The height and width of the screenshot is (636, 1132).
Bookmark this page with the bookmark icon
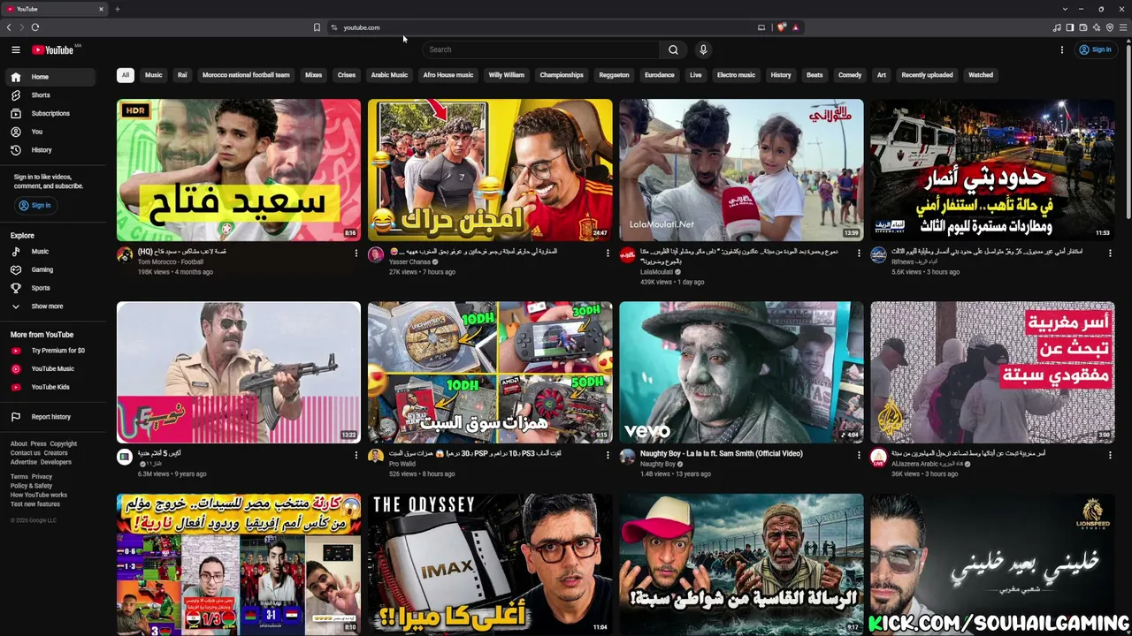point(317,27)
